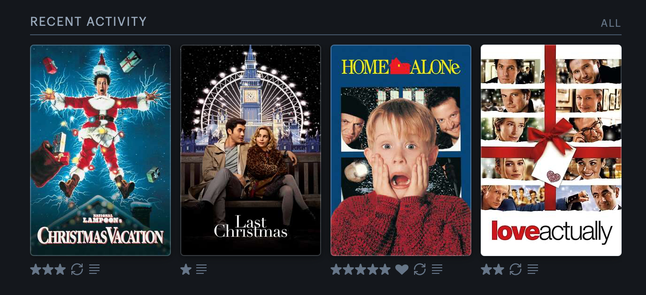The height and width of the screenshot is (295, 646).
Task: Click the review lines icon under Love Actually
Action: 533,269
